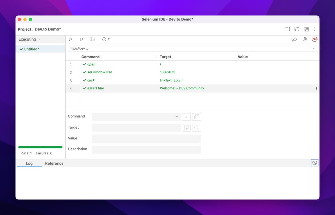335x215 pixels.
Task: Focus the Value input field
Action: click(x=146, y=139)
